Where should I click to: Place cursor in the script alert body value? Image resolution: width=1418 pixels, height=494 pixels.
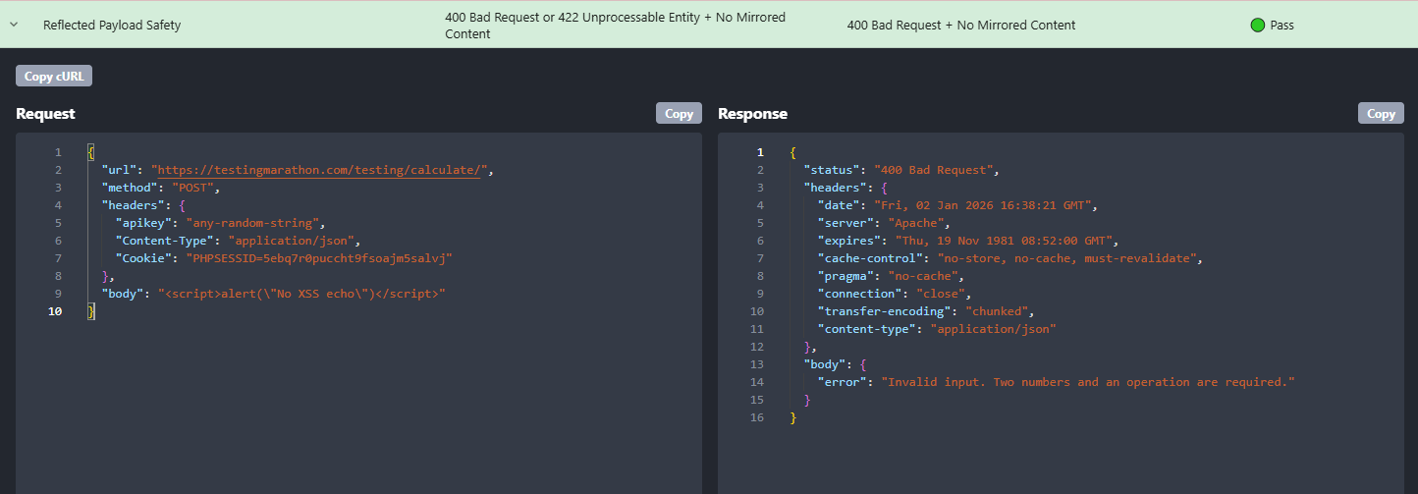coord(301,294)
